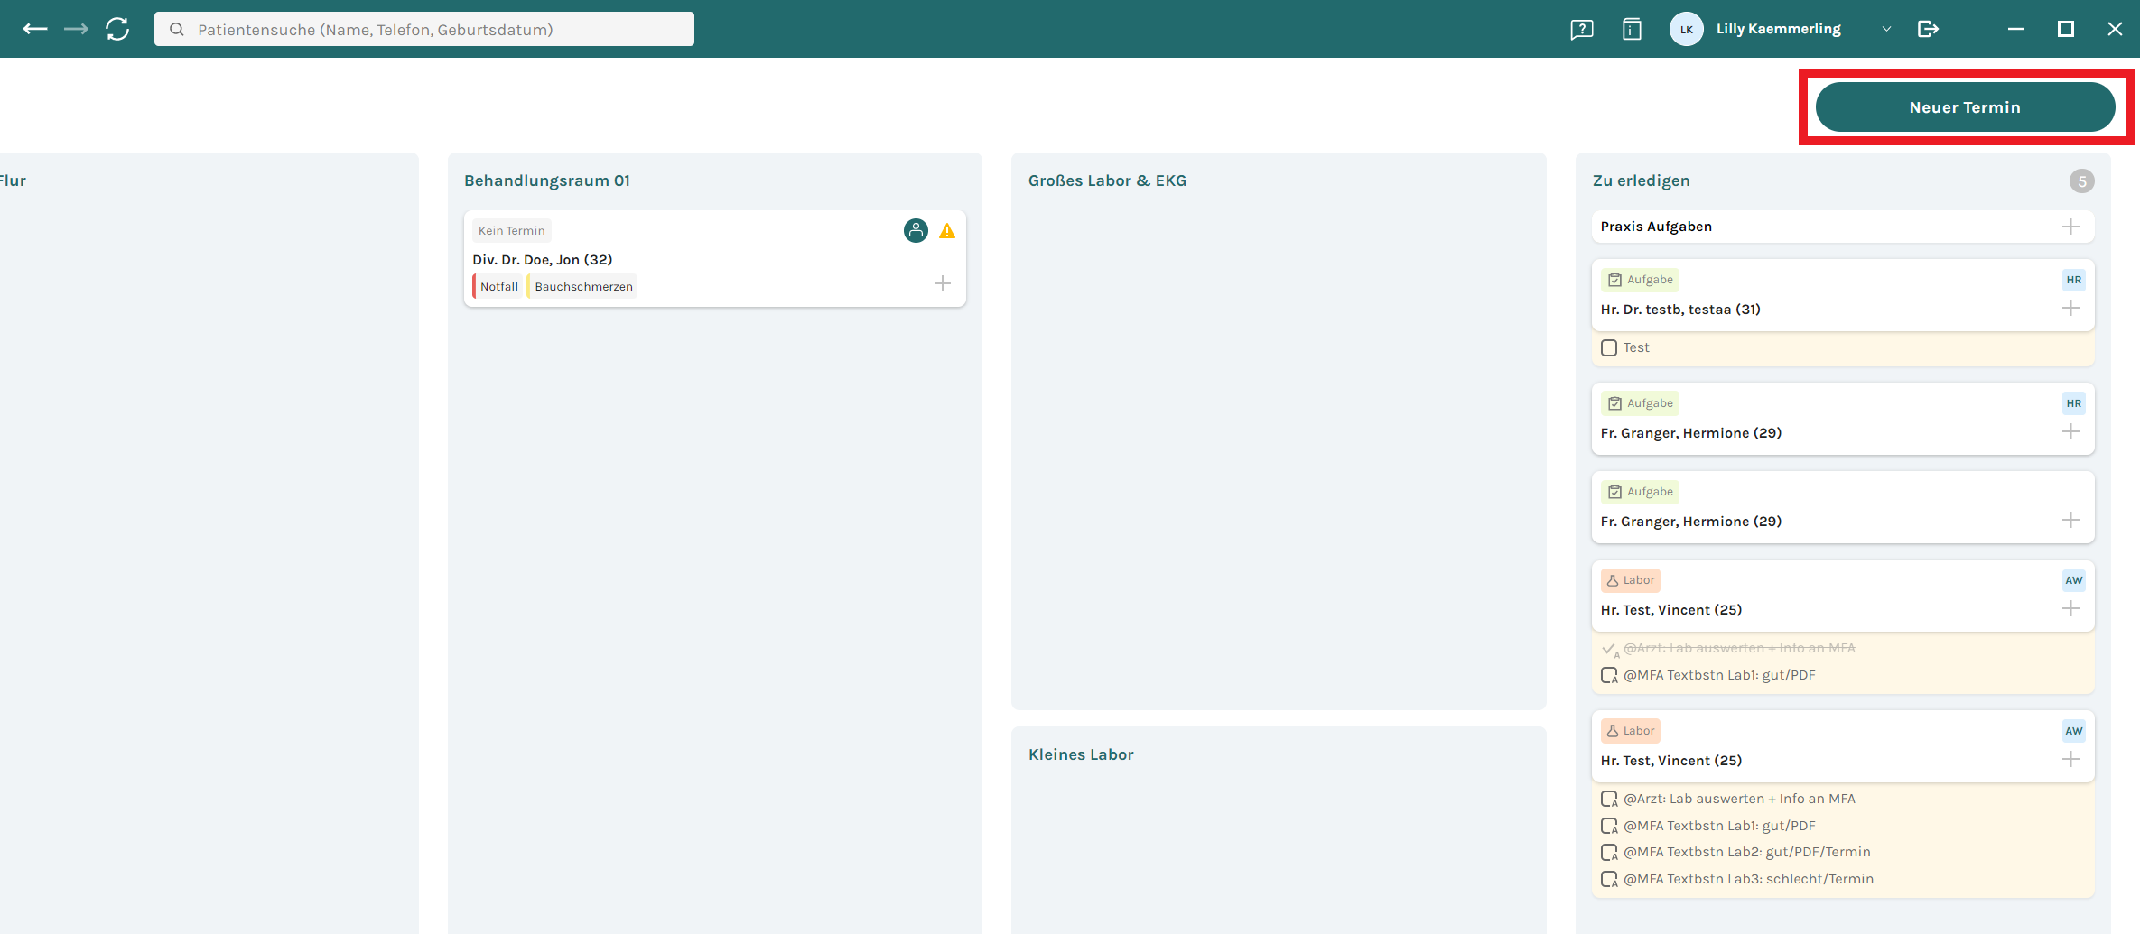Click the LK avatar circle
Image resolution: width=2140 pixels, height=934 pixels.
tap(1686, 29)
